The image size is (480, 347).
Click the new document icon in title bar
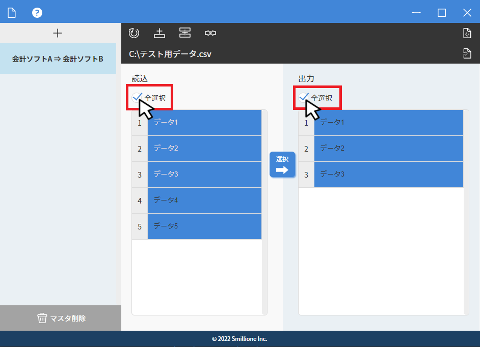point(12,13)
